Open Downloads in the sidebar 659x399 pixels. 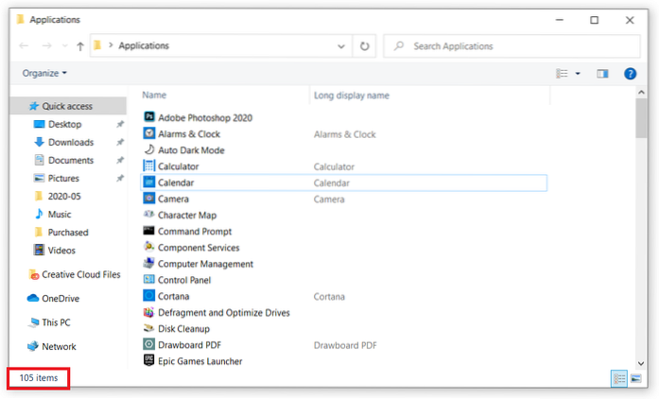tap(71, 142)
